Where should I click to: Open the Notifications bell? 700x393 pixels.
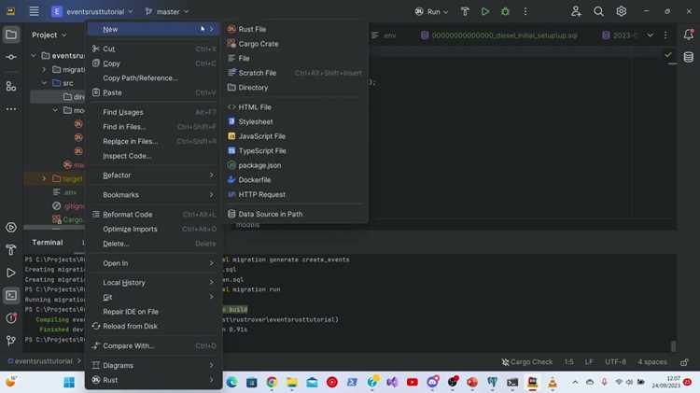pyautogui.click(x=689, y=35)
